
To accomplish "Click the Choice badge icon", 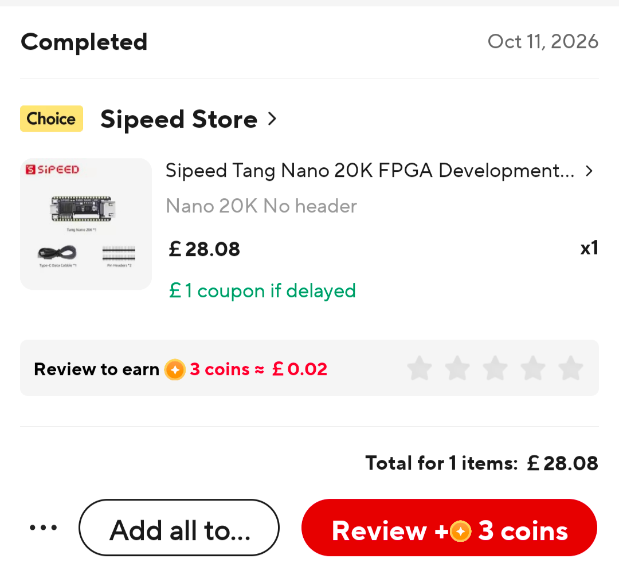I will click(52, 119).
